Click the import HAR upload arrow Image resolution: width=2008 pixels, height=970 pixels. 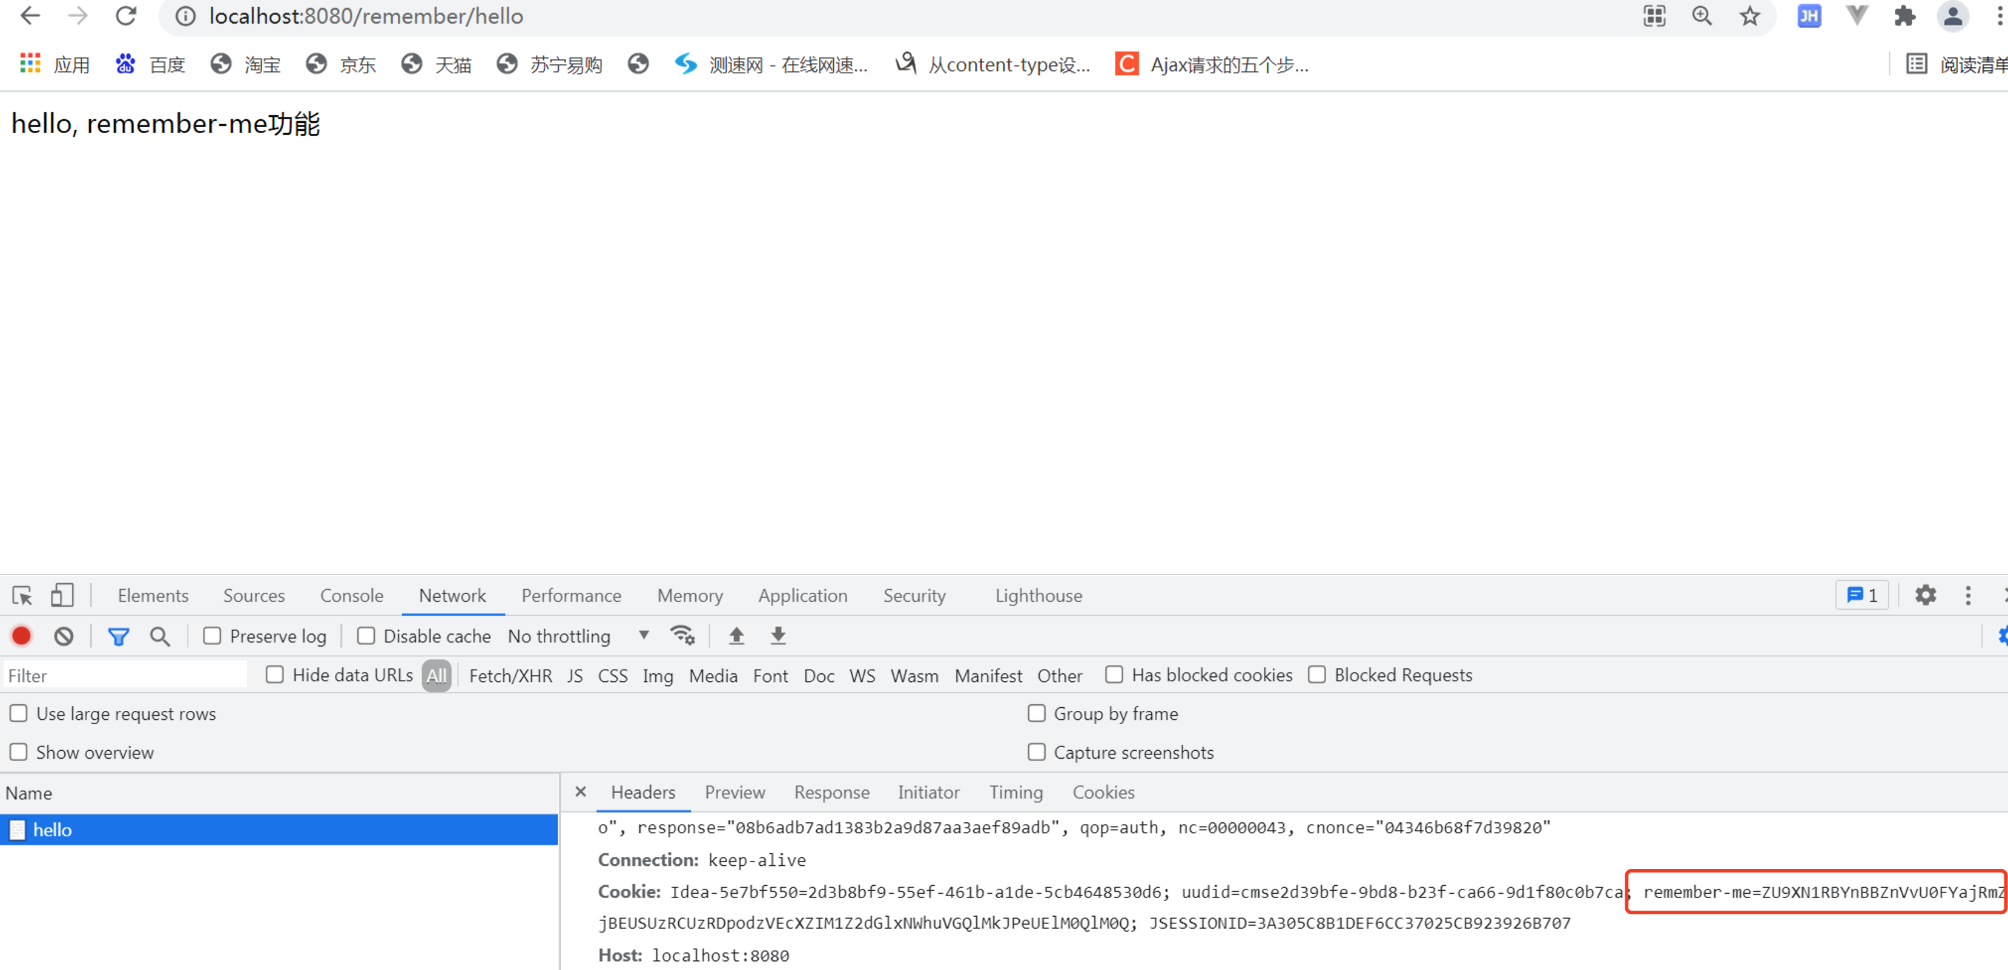736,636
